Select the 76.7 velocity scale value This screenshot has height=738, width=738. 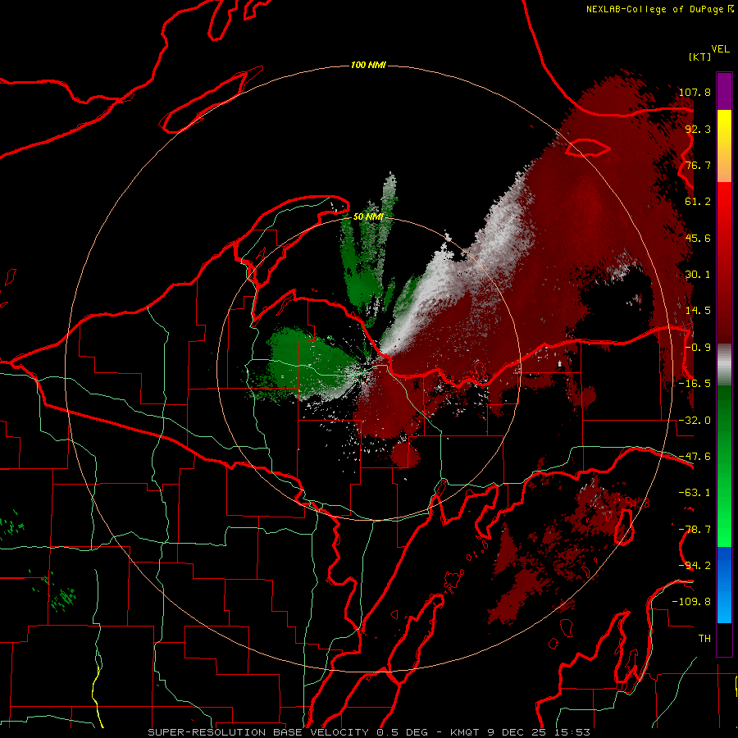(699, 165)
